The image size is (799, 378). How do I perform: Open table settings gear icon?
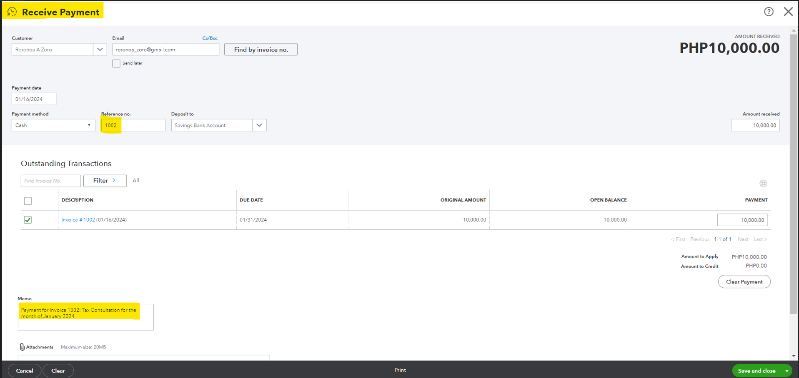coord(763,184)
